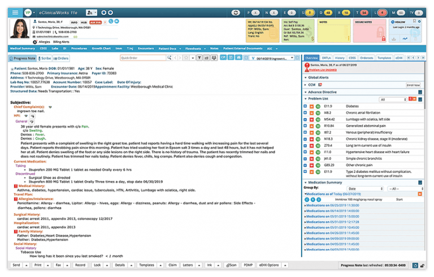This screenshot has width=434, height=277.
Task: Click the healow trend chart icon
Action: [x=405, y=39]
